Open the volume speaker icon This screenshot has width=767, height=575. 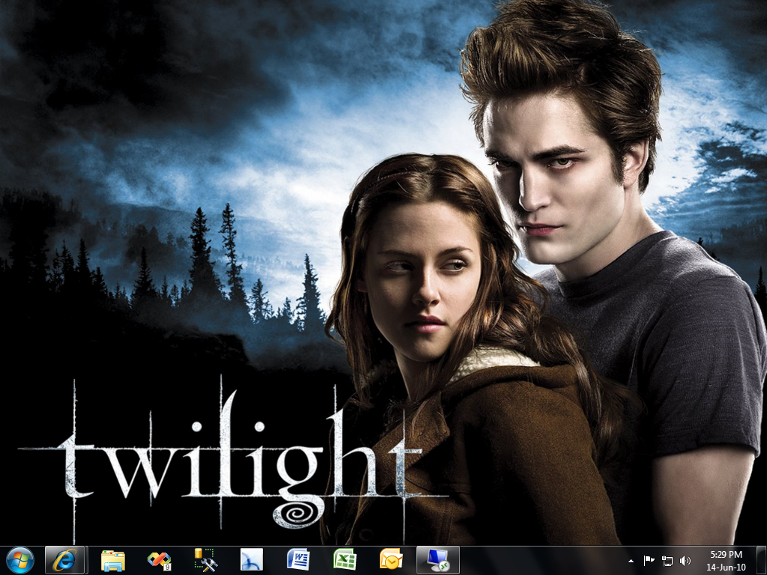[685, 561]
